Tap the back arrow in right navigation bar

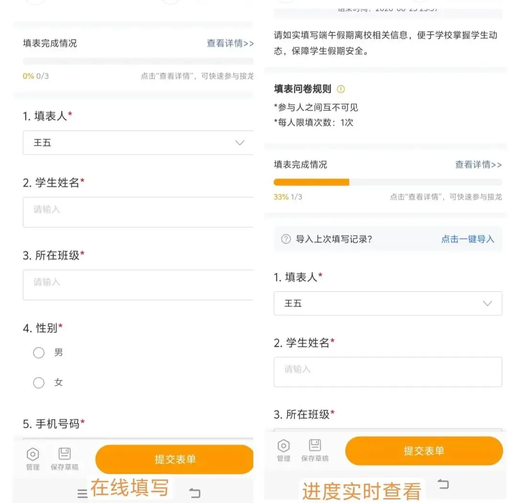(443, 484)
